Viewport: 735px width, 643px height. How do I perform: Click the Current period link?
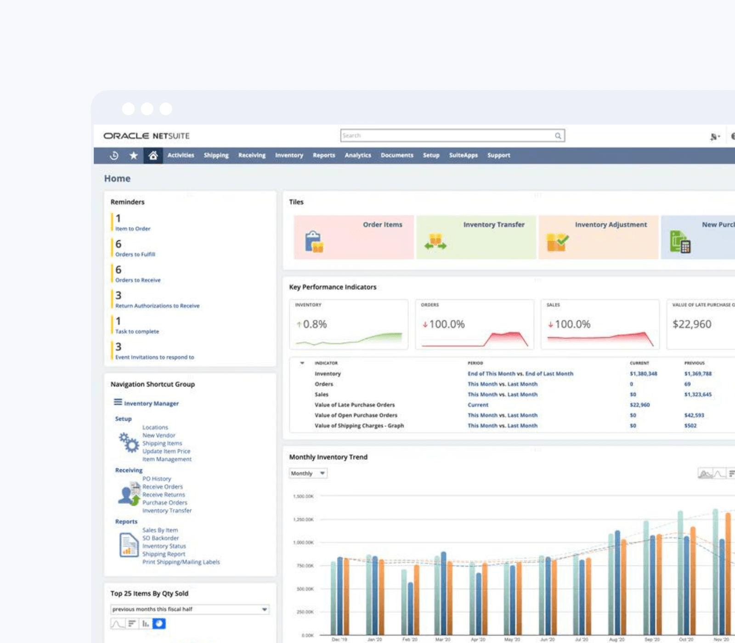click(478, 405)
